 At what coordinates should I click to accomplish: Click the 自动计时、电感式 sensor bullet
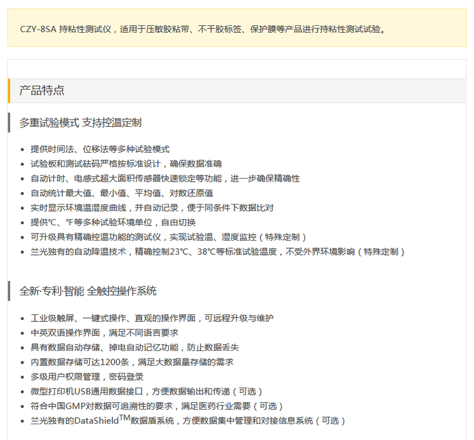pos(165,178)
